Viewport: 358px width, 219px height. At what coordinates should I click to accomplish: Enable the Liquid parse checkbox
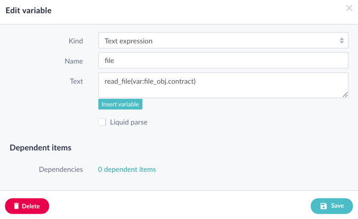pyautogui.click(x=102, y=122)
